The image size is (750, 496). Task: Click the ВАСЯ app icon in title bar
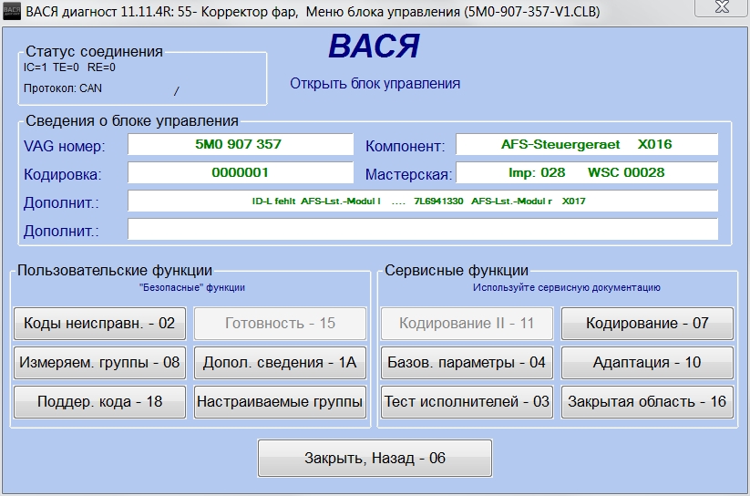[x=12, y=11]
